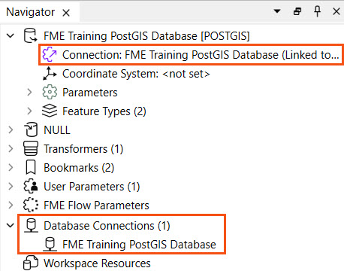
Task: Collapse the FME Training PostGIS Database reader
Action: [11, 35]
